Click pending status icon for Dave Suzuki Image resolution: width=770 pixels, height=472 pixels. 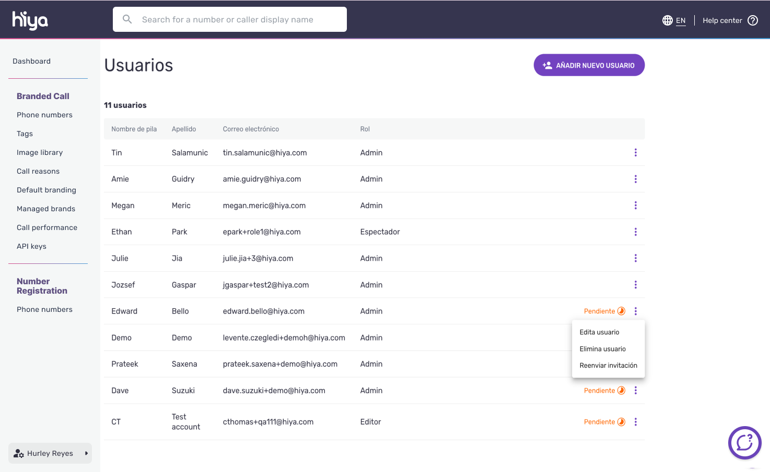pos(621,391)
